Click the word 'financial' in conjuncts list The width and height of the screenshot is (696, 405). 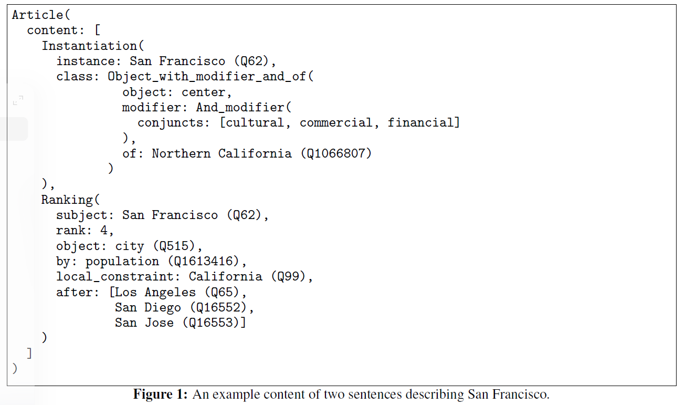[x=420, y=122]
